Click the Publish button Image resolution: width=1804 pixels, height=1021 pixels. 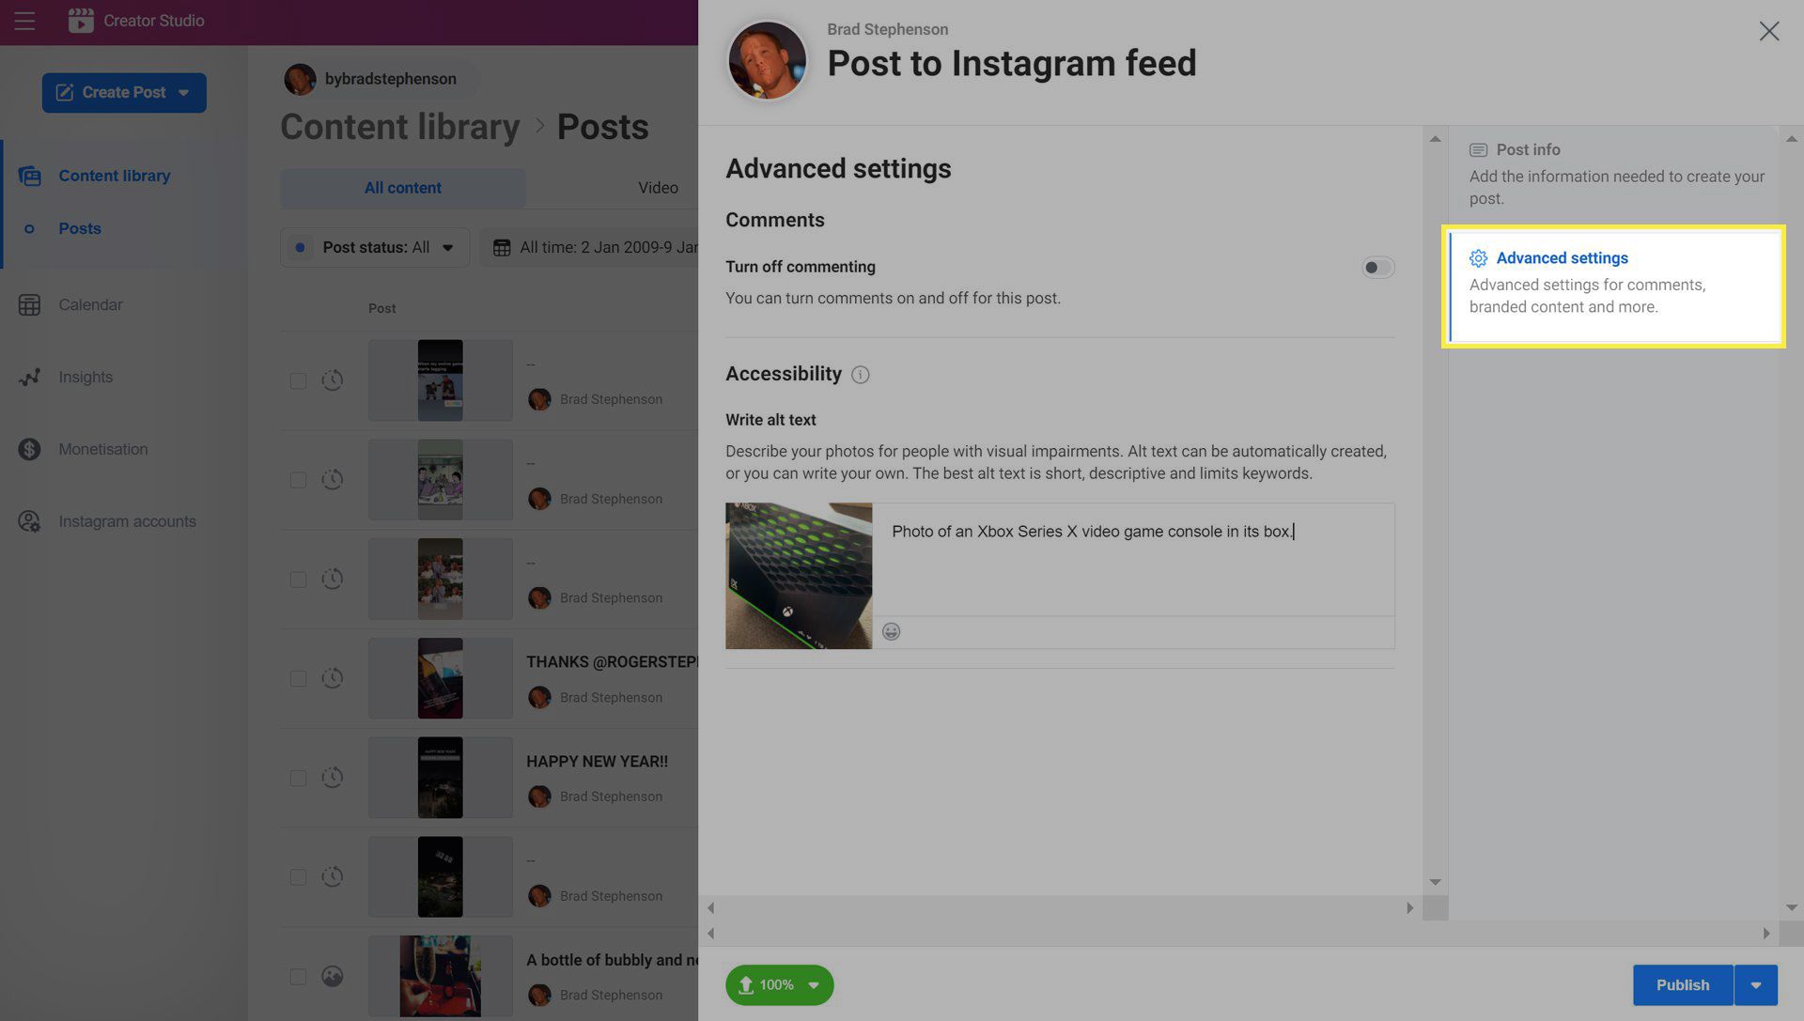1683,983
